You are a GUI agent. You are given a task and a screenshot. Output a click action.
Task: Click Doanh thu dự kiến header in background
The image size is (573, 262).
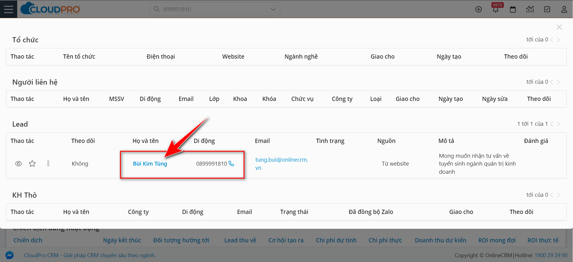[440, 240]
